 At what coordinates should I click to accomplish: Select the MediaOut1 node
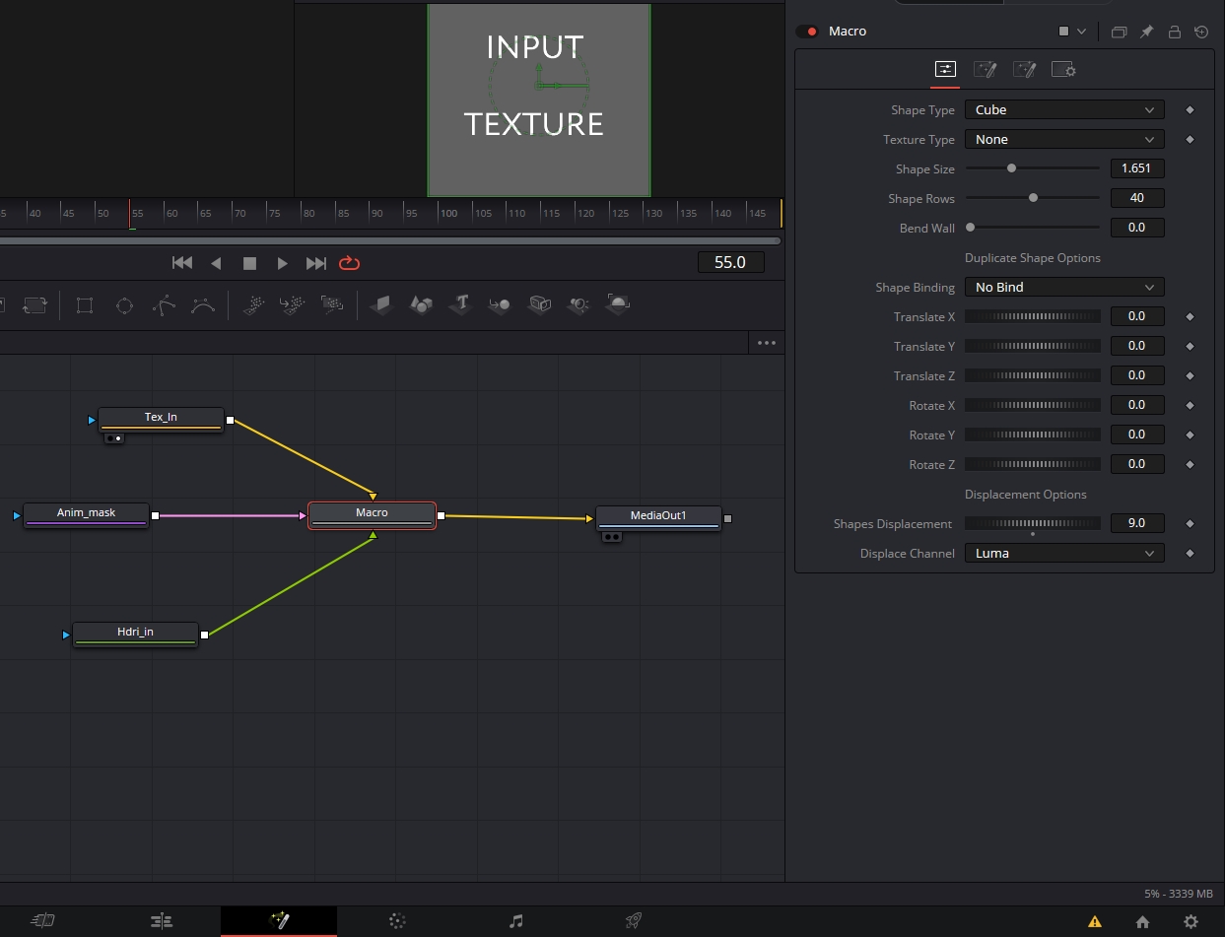[x=658, y=518]
